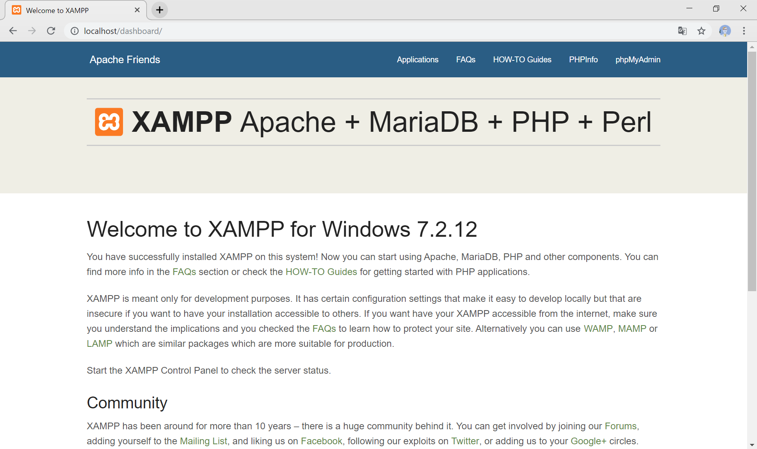
Task: Open the Applications nav item
Action: point(418,60)
